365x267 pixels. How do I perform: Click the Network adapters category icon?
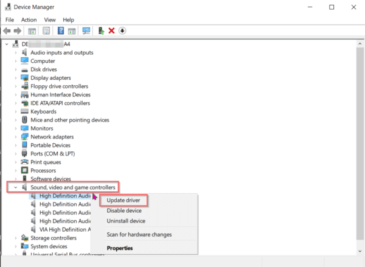pos(25,137)
